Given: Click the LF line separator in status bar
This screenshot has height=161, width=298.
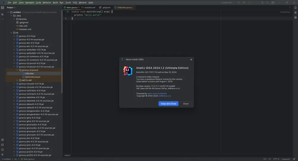Looking at the screenshot, I should tap(269, 159).
